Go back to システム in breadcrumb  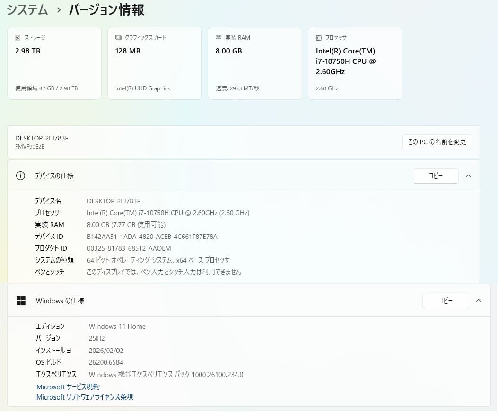pos(27,10)
